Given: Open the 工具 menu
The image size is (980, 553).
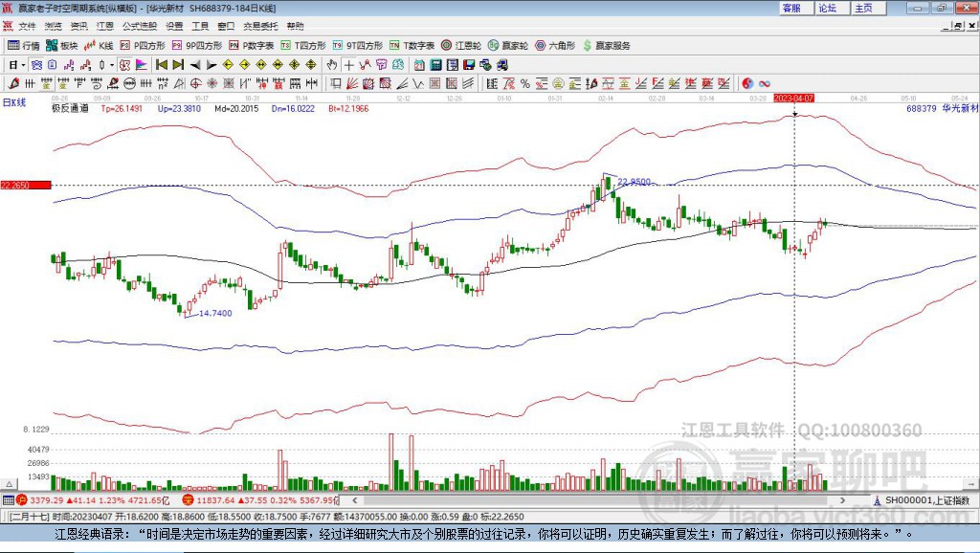Looking at the screenshot, I should [x=200, y=26].
